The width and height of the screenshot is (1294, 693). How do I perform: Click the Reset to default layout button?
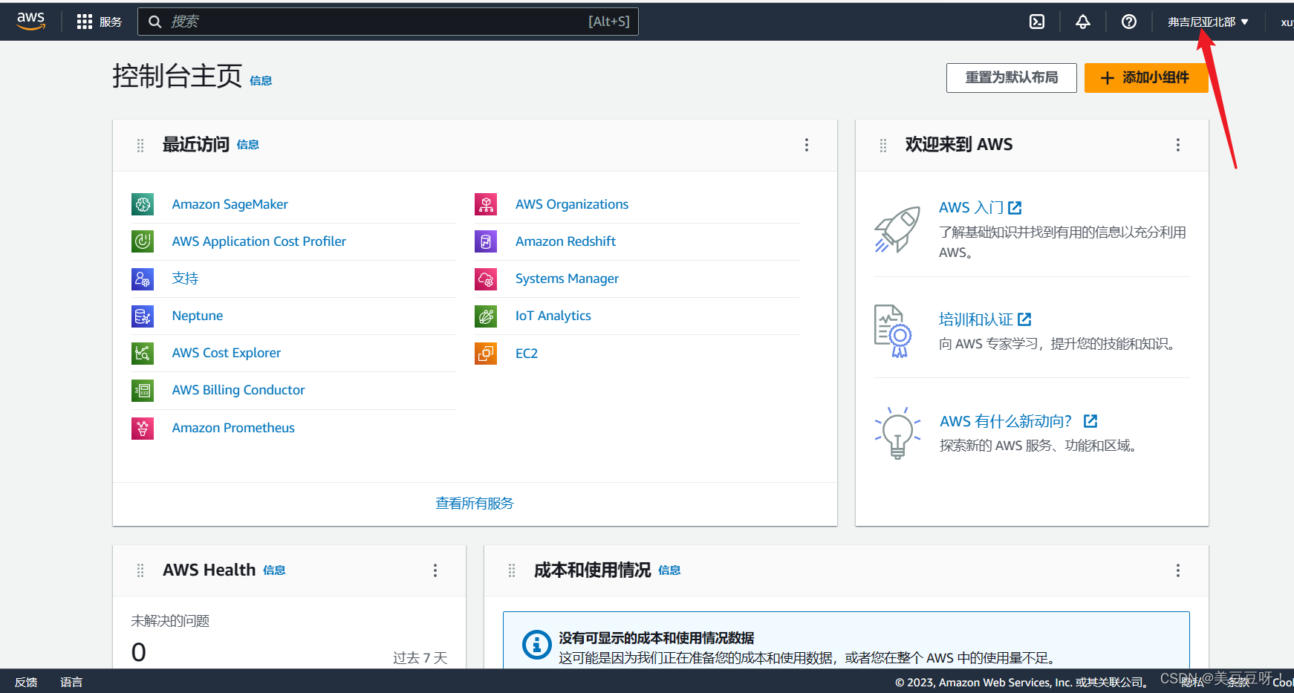coord(1011,77)
